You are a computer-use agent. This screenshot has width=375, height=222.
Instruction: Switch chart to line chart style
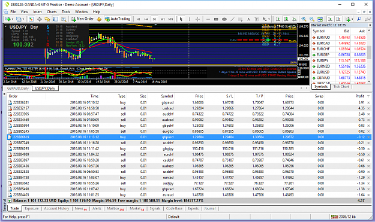(x=295, y=19)
